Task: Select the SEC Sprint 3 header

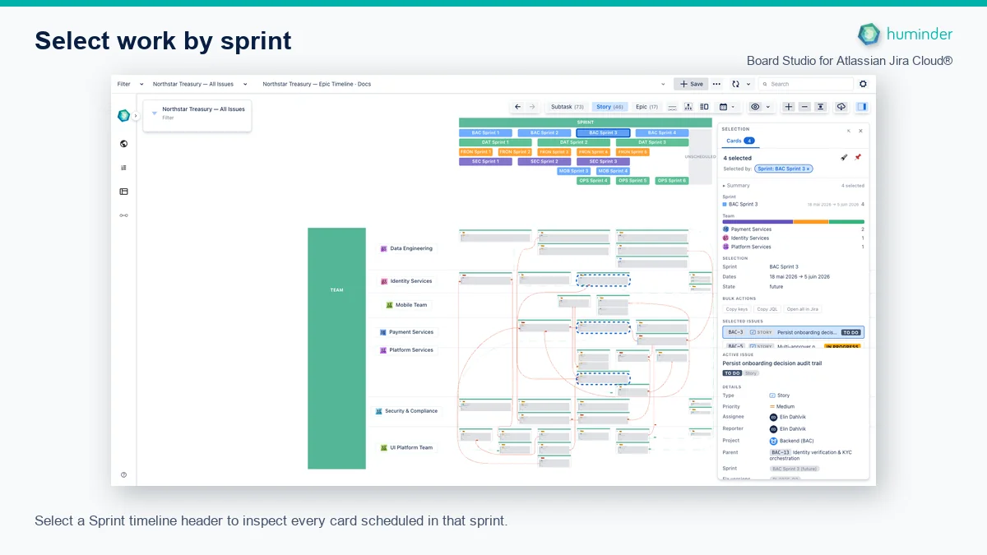Action: tap(603, 161)
